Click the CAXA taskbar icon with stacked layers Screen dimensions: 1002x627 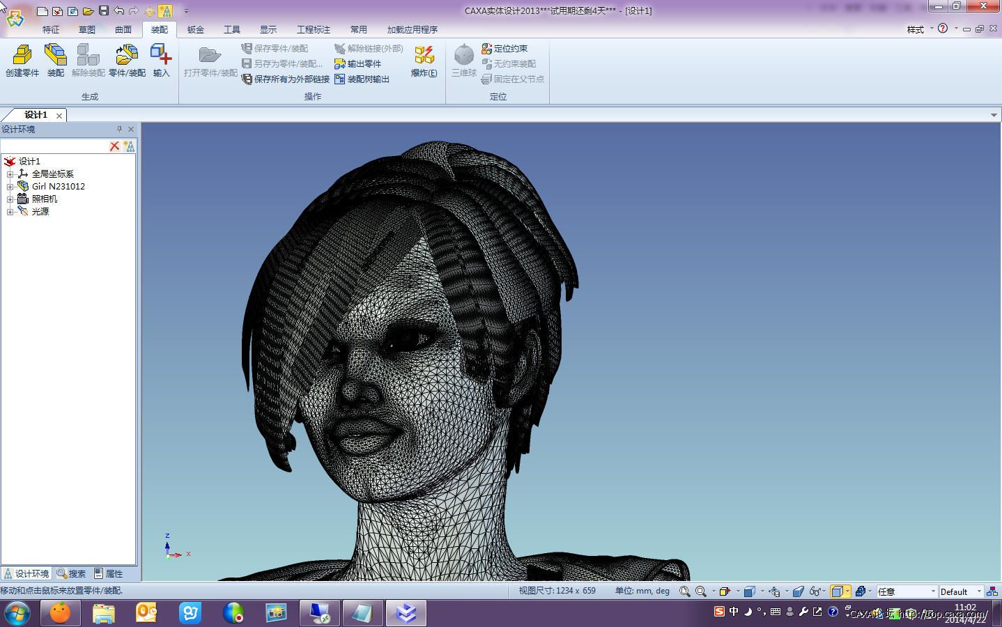click(406, 613)
